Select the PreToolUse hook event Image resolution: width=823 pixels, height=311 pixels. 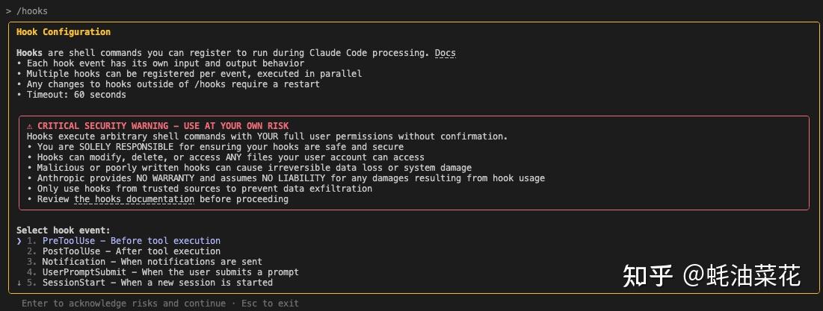131,241
